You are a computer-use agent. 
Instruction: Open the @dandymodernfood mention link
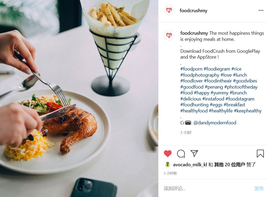[215, 123]
